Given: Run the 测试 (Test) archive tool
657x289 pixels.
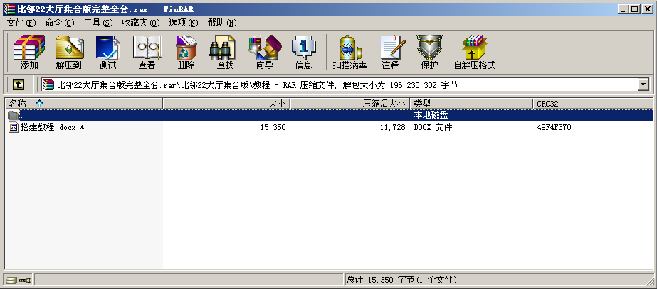Looking at the screenshot, I should pos(107,52).
